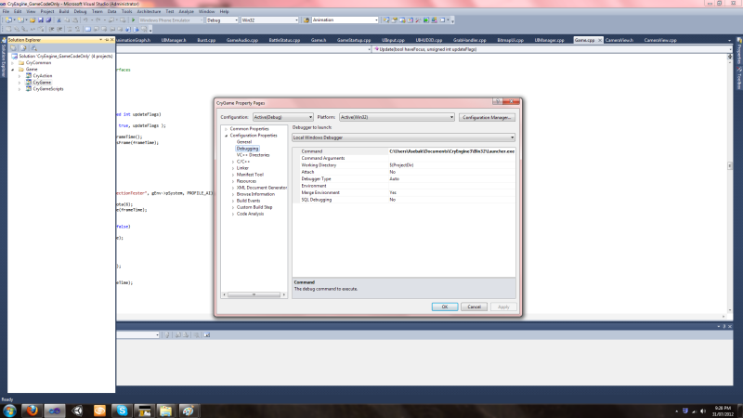Image resolution: width=743 pixels, height=418 pixels.
Task: Open the Build menu
Action: coord(64,11)
